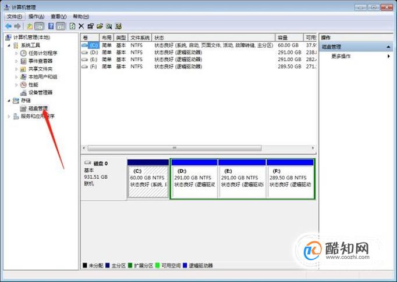
Task: Open the 文件(F) menu
Action: (15, 17)
